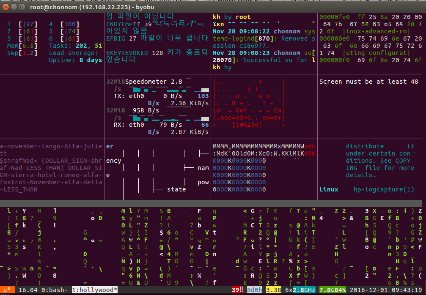
Task: Click the 'pow' tree node
Action: [203, 182]
